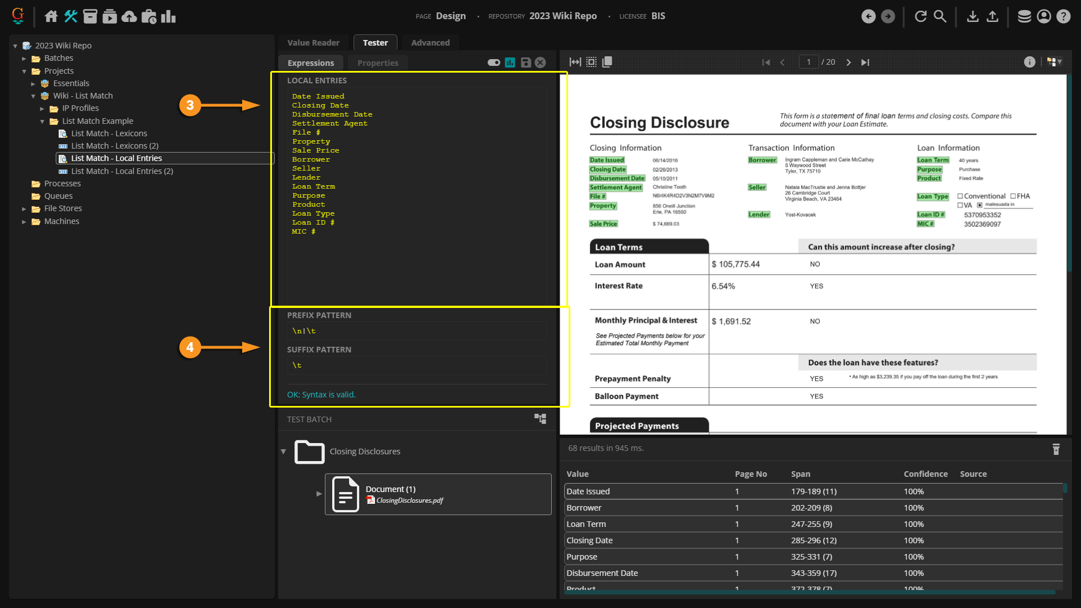Viewport: 1081px width, 608px height.
Task: Click the refresh icon in header
Action: pyautogui.click(x=921, y=16)
